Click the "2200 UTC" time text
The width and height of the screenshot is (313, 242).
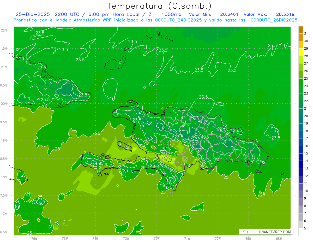[x=67, y=14]
